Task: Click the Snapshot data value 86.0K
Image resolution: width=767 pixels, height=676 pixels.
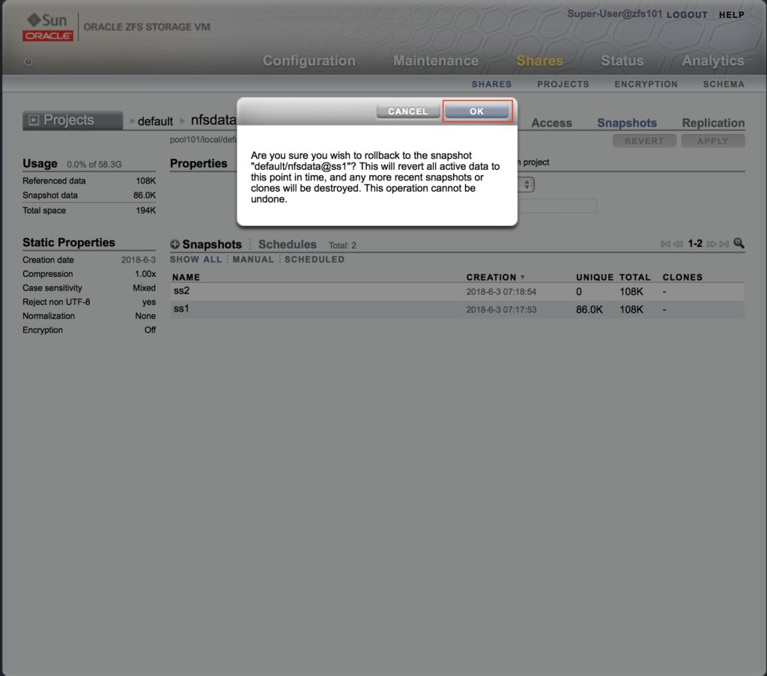Action: pos(145,195)
